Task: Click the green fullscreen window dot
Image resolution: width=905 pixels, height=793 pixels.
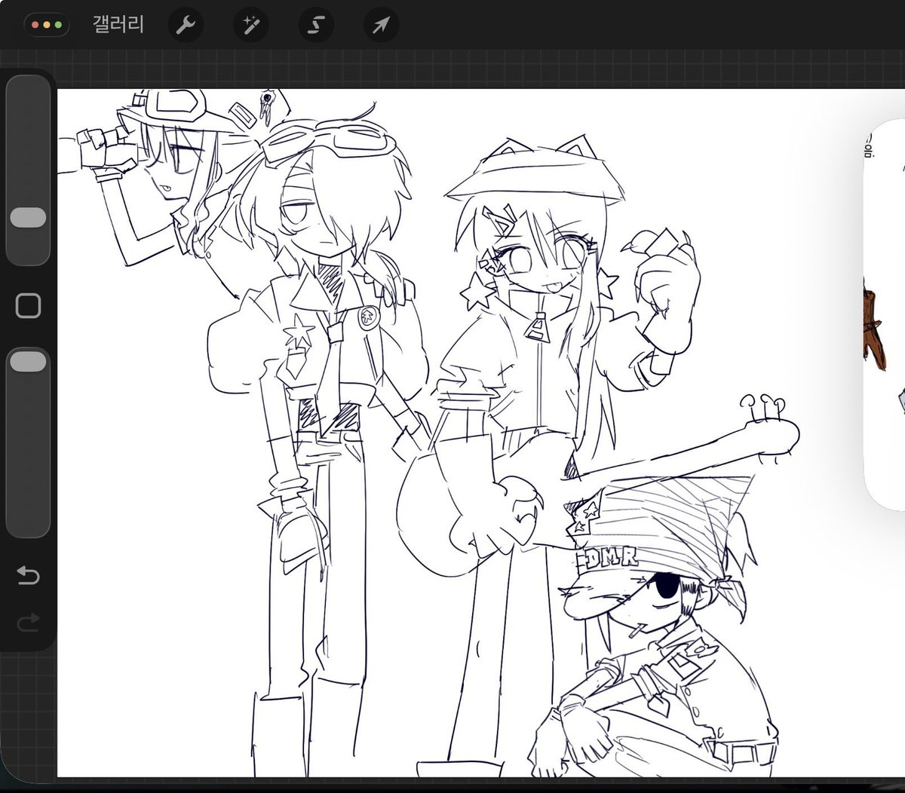Action: (58, 25)
